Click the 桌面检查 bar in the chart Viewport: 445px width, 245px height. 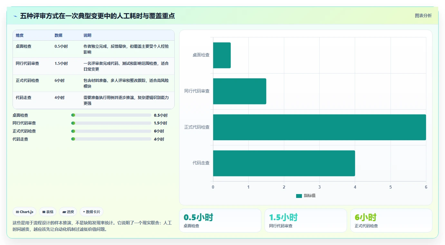[x=222, y=55]
